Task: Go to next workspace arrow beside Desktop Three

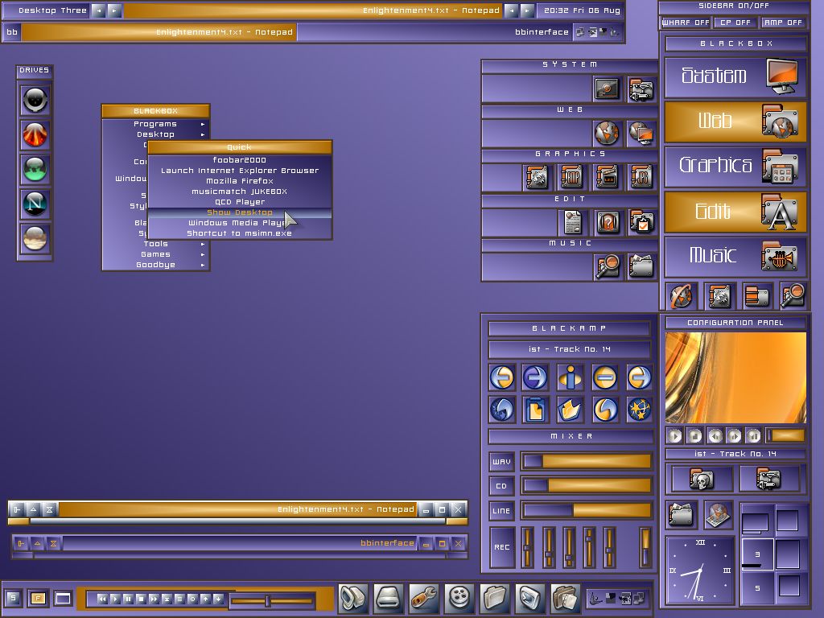Action: [114, 10]
